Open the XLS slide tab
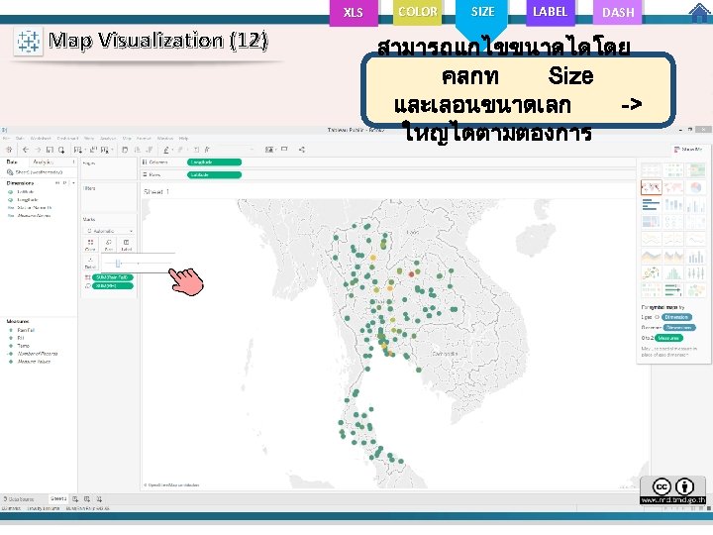Screen dimensions: 713x535 point(354,12)
